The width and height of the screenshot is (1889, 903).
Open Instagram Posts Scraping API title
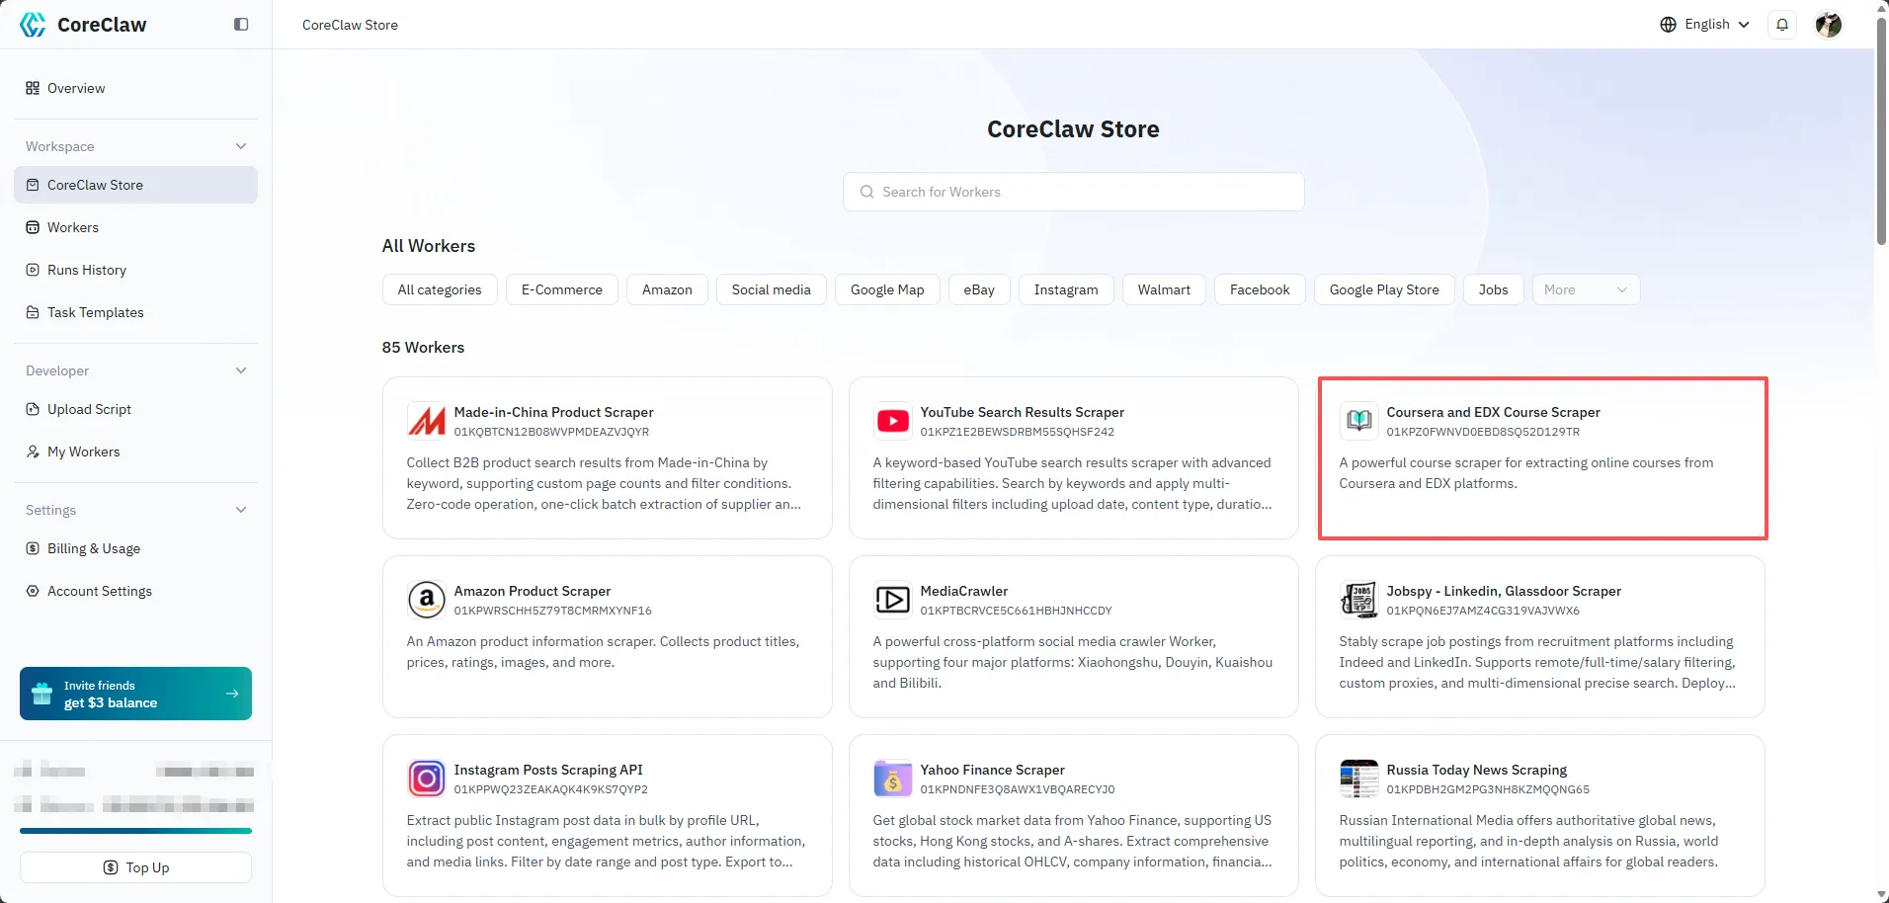pyautogui.click(x=548, y=770)
